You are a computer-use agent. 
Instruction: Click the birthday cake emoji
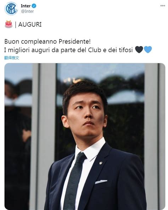coord(9,24)
